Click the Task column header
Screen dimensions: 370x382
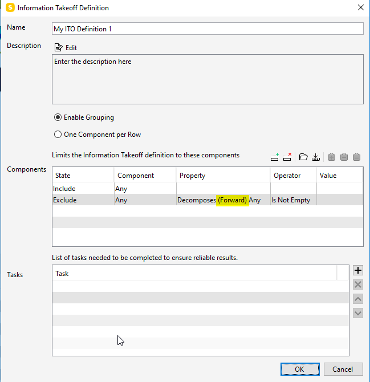[x=194, y=274]
